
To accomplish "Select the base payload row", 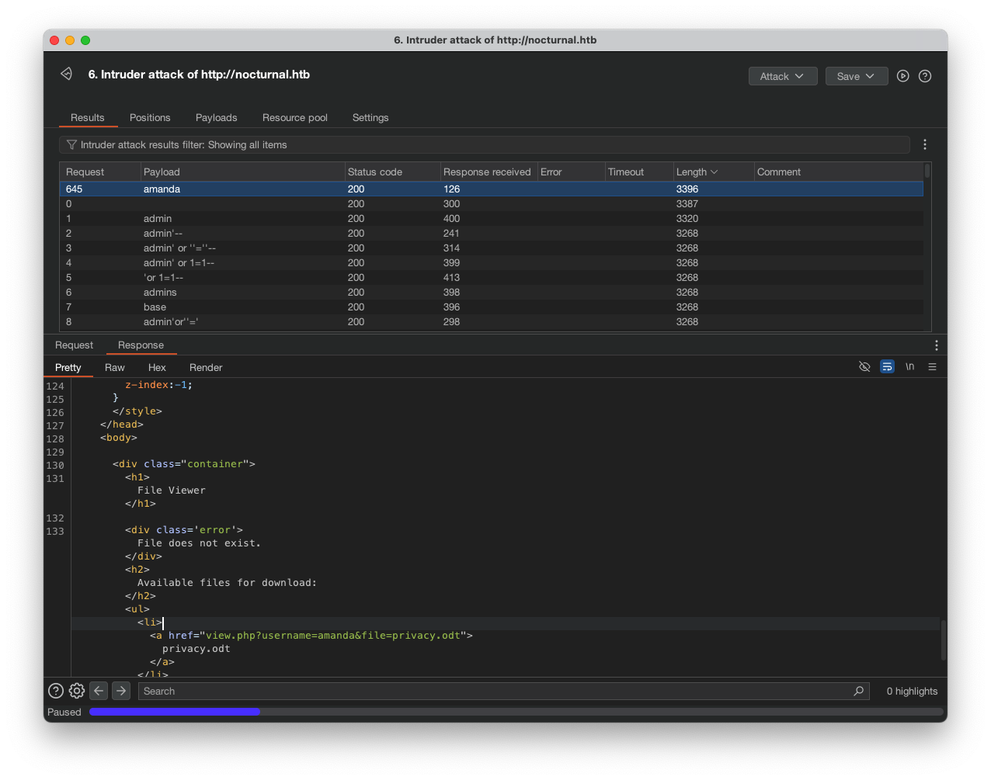I will click(x=492, y=307).
